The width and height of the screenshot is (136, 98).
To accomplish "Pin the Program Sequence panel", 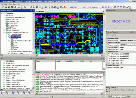I will [x=32, y=11].
